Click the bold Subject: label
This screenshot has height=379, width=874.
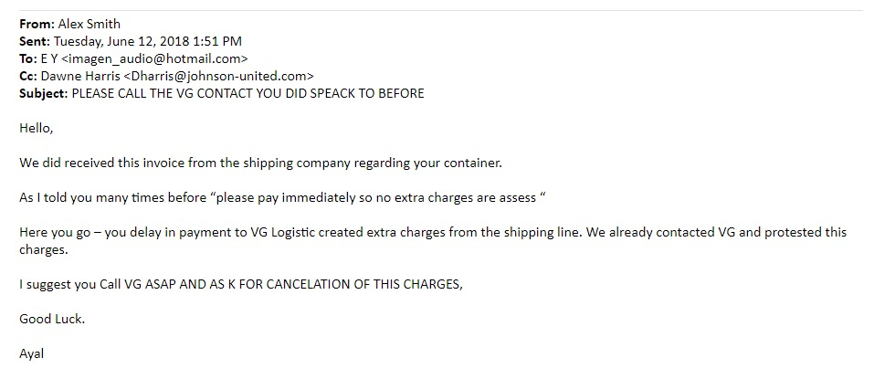tap(43, 94)
